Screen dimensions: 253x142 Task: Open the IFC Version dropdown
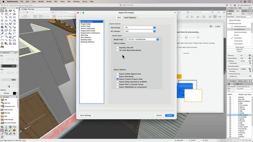point(140,31)
